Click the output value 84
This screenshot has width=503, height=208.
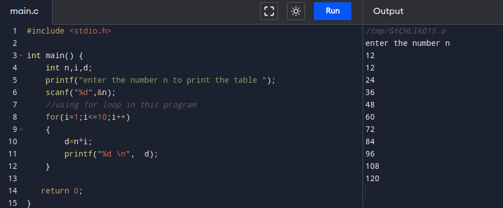tap(370, 141)
